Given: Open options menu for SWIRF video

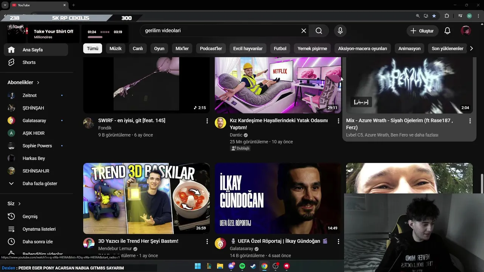Looking at the screenshot, I should pyautogui.click(x=207, y=121).
